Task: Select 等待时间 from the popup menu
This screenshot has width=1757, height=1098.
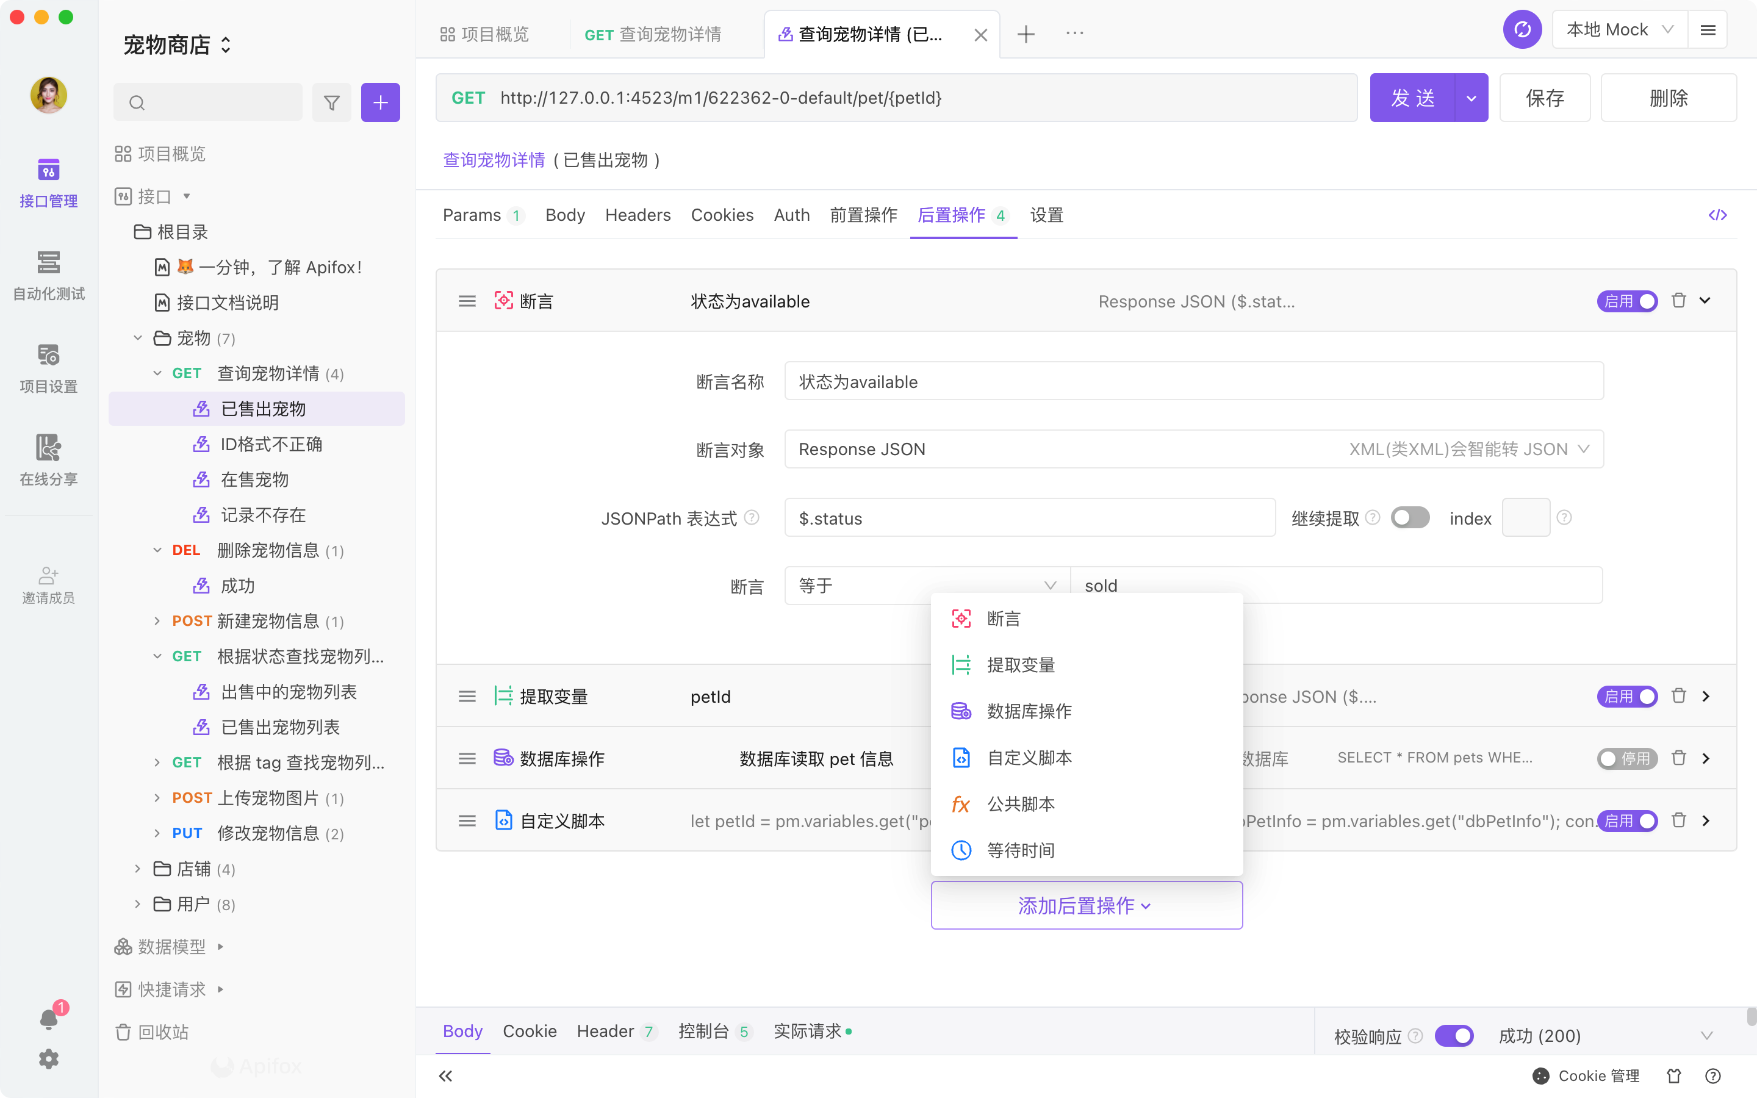Action: point(1020,850)
